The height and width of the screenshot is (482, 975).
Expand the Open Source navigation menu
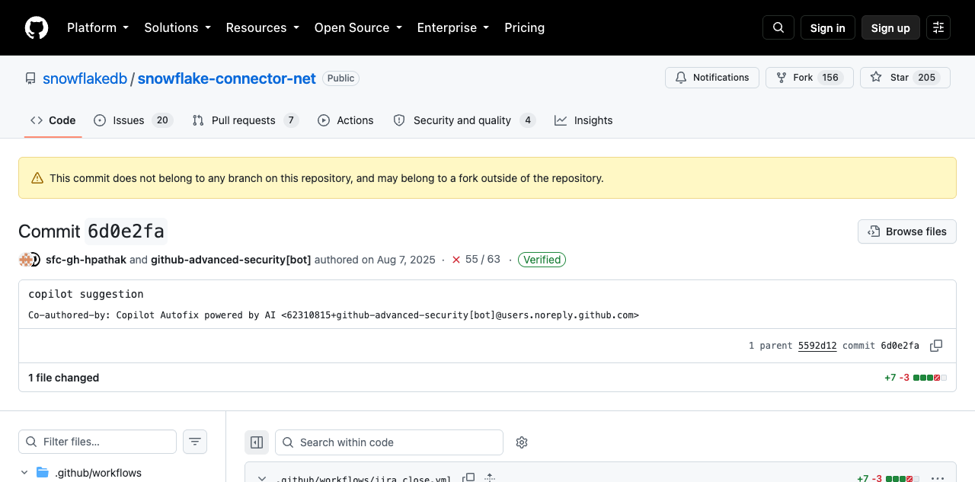point(358,27)
